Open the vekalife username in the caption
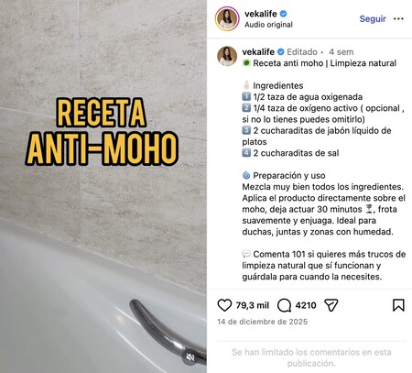 point(258,52)
